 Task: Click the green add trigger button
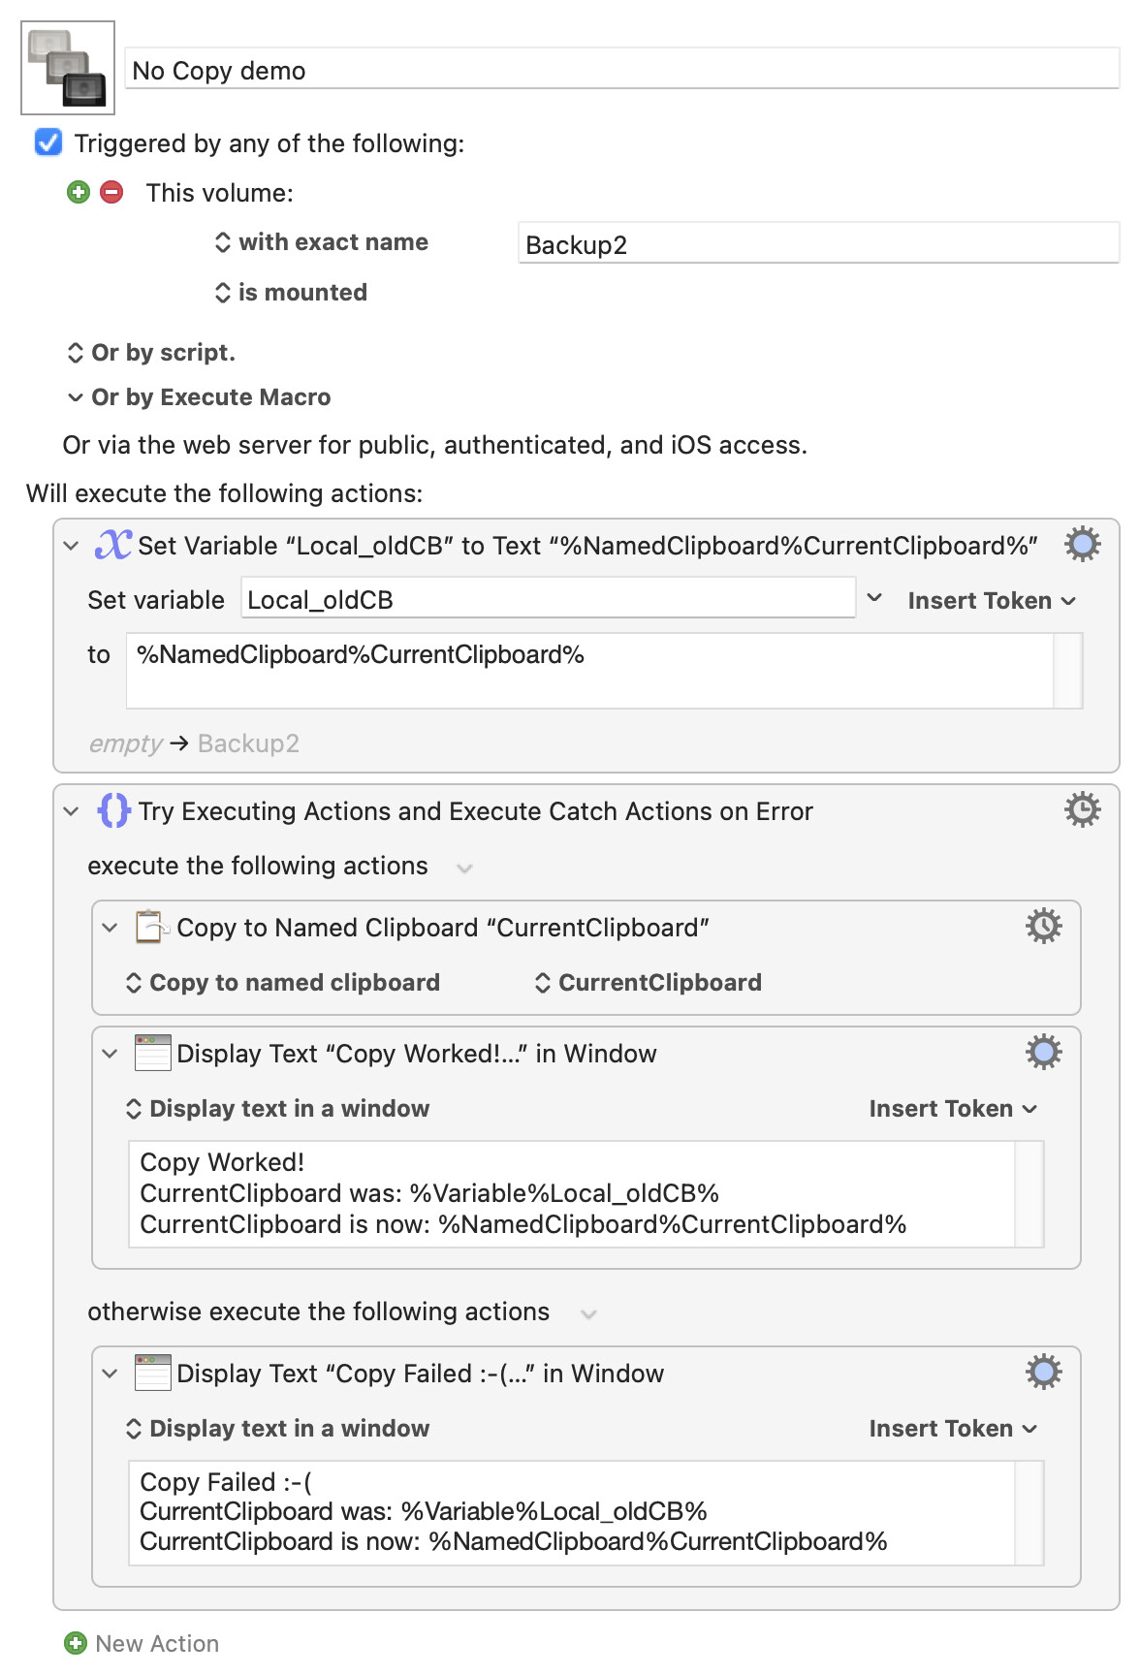click(x=79, y=192)
